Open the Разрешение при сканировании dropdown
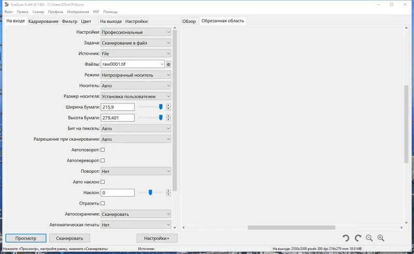The image size is (414, 254). (x=136, y=139)
